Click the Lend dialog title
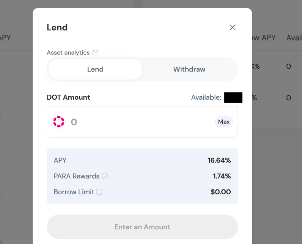302x244 pixels. (57, 27)
